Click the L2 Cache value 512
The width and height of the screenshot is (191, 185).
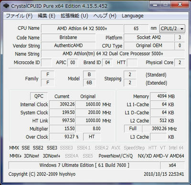tap(159, 120)
